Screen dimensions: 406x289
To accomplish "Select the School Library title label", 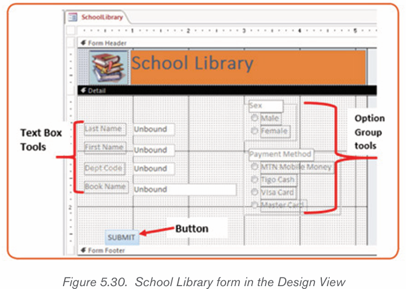I will (248, 68).
